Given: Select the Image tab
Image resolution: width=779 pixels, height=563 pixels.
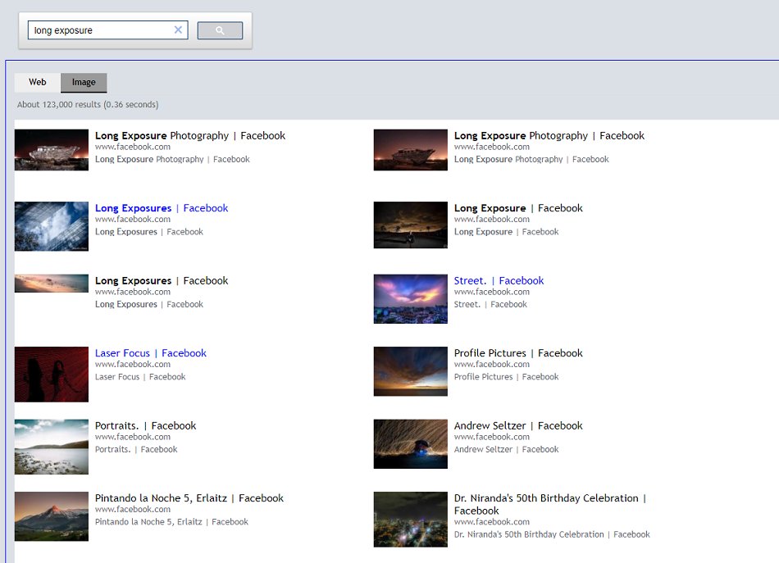Looking at the screenshot, I should (x=84, y=83).
